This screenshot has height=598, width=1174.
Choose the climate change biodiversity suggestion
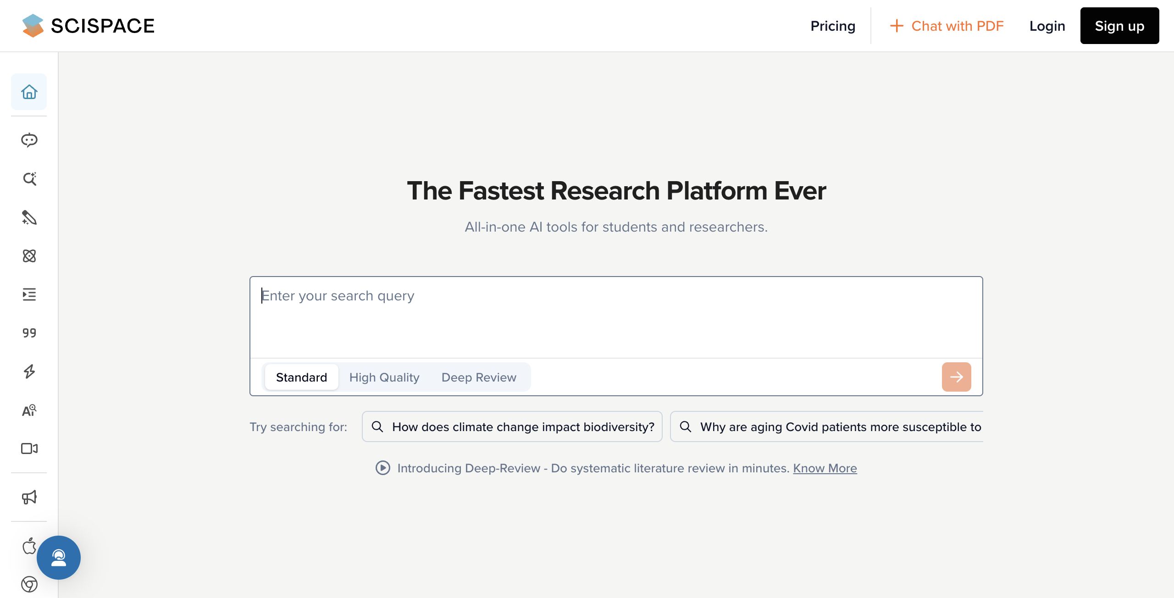click(512, 426)
